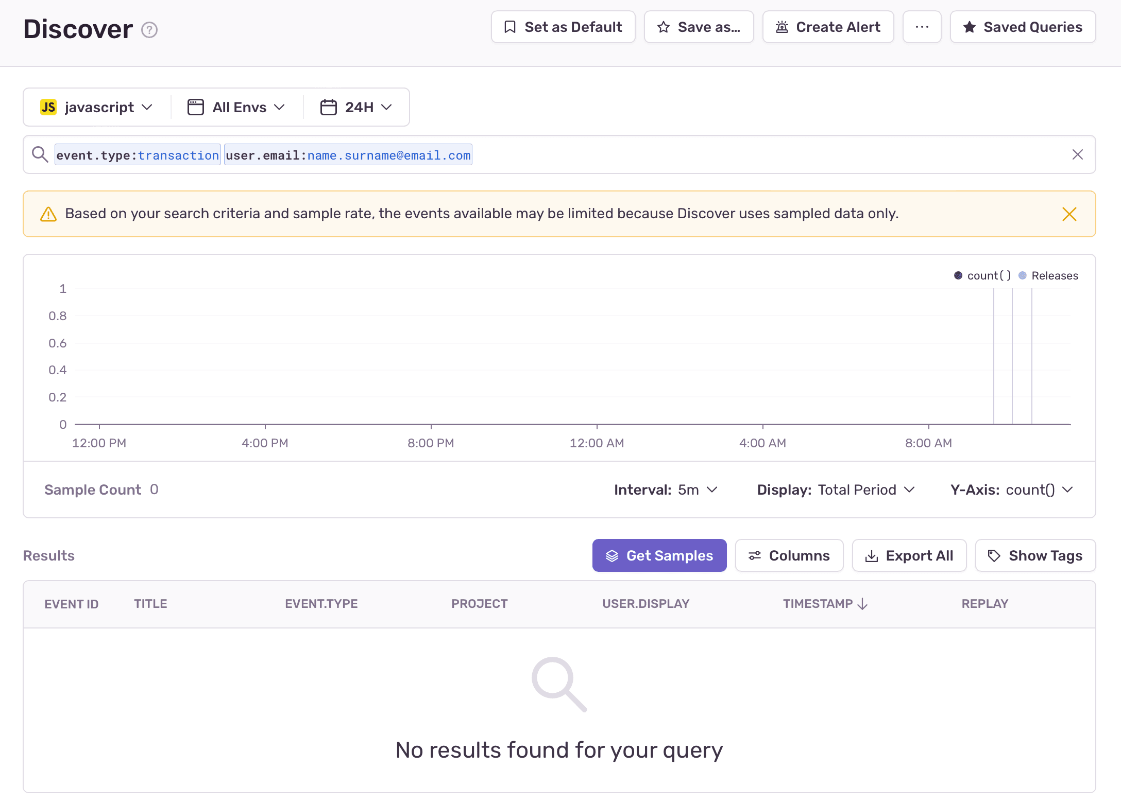Expand the javascript project dropdown
This screenshot has width=1121, height=804.
[x=97, y=107]
